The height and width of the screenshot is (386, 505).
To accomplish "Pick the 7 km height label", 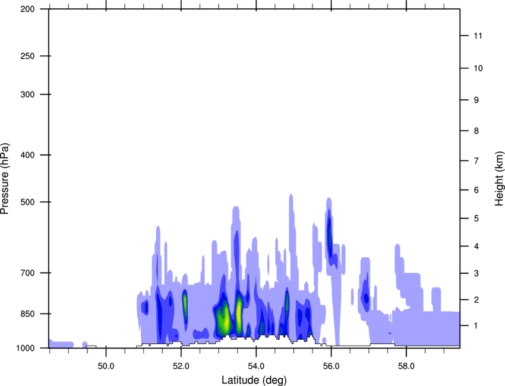I will 476,161.
